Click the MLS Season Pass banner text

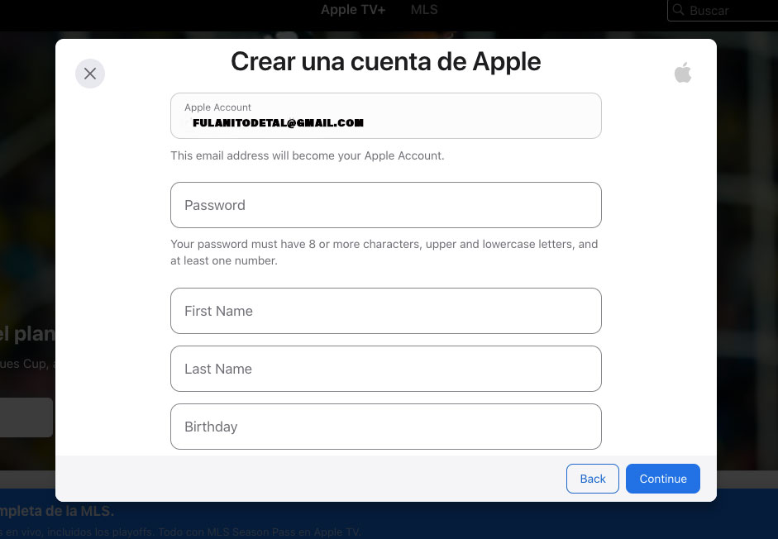(x=180, y=532)
